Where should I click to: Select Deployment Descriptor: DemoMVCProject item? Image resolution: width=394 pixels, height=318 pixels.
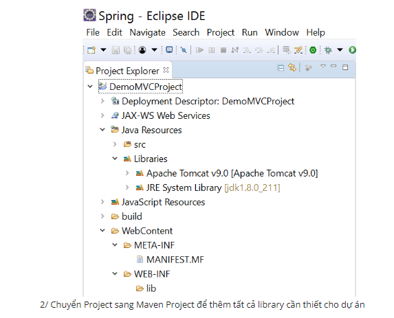tap(203, 101)
